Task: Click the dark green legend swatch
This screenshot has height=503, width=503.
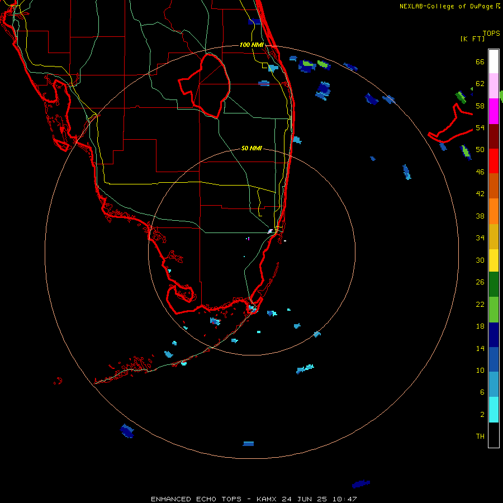Action: pyautogui.click(x=493, y=284)
